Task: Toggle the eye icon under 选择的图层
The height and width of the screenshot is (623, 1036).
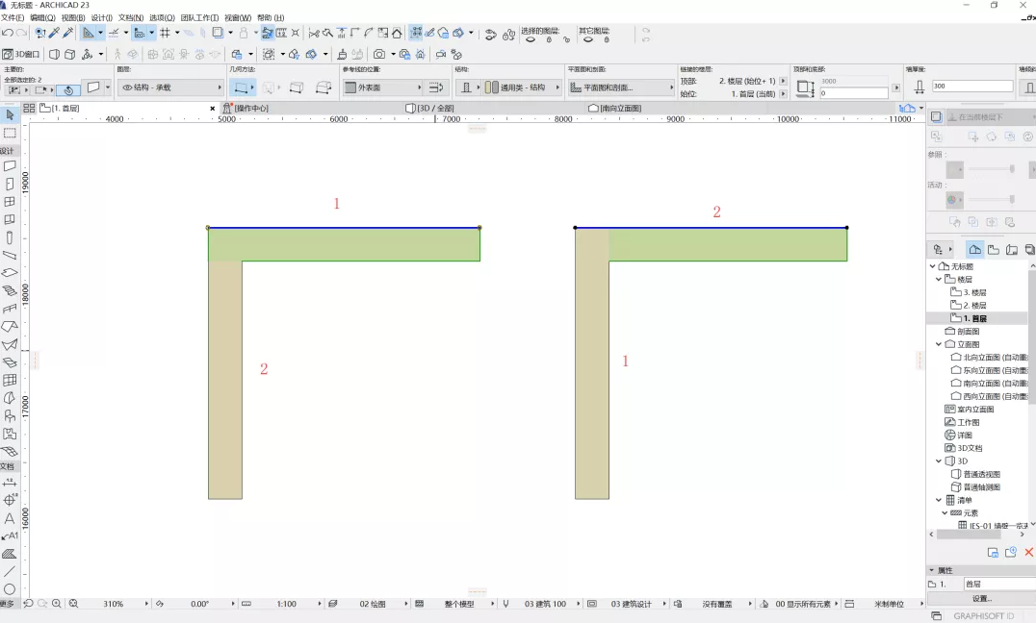Action: coord(531,40)
